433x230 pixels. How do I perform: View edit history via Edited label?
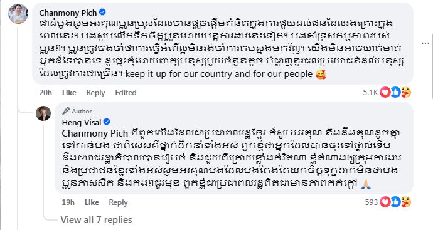[x=126, y=93]
